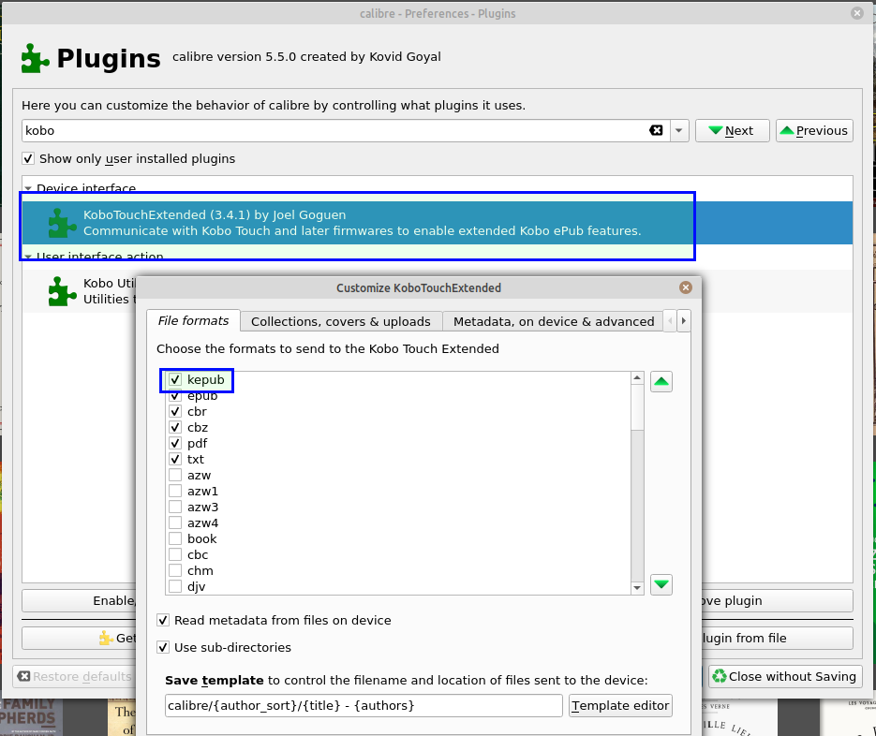Switch to the File formats tab
This screenshot has height=736, width=876.
click(x=193, y=320)
